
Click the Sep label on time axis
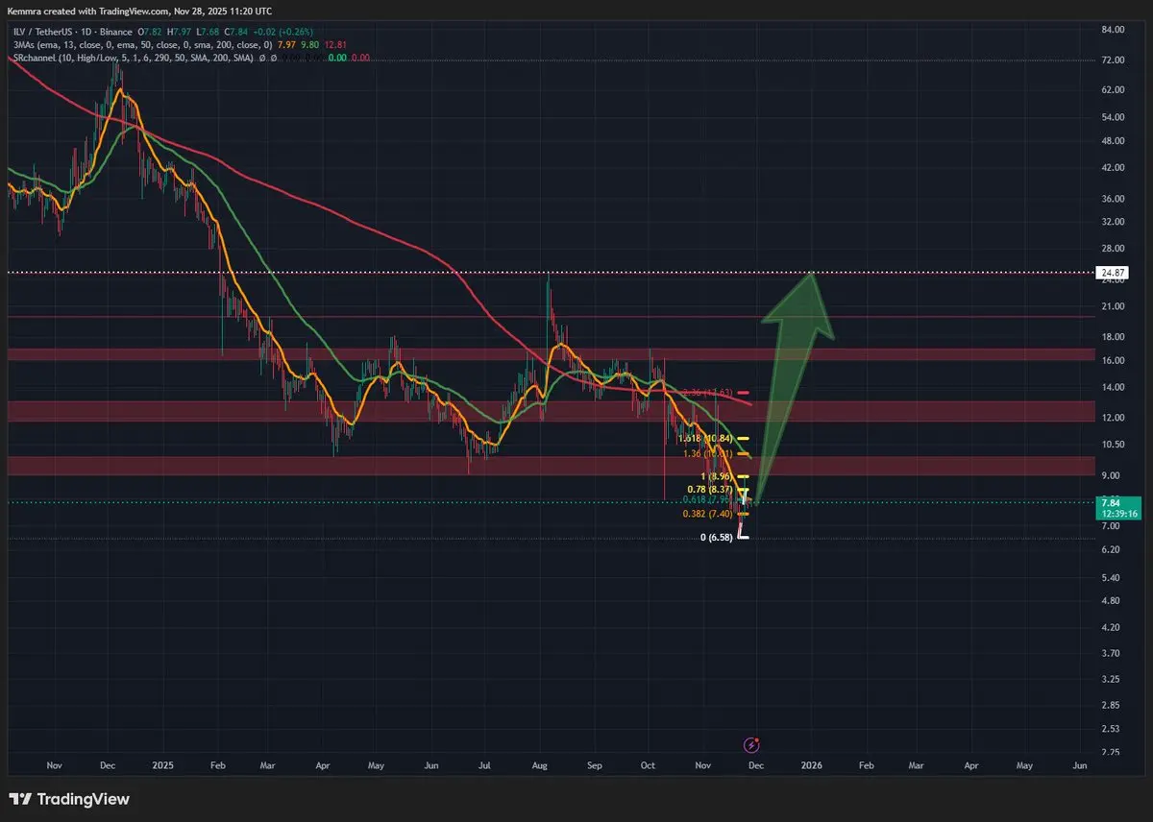pos(594,766)
